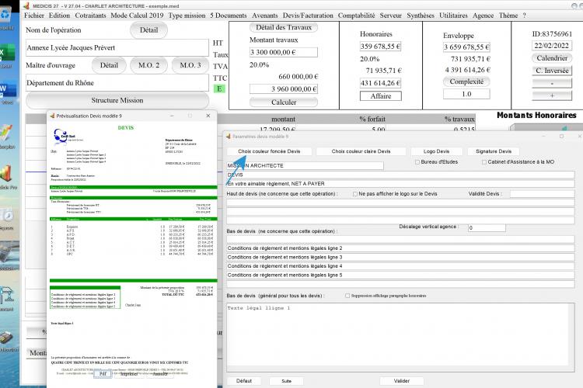The width and height of the screenshot is (583, 388).
Task: Click the Pdf button in the preview
Action: [x=103, y=374]
